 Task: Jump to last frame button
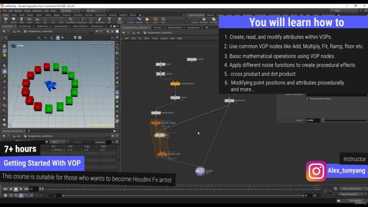click(x=26, y=189)
